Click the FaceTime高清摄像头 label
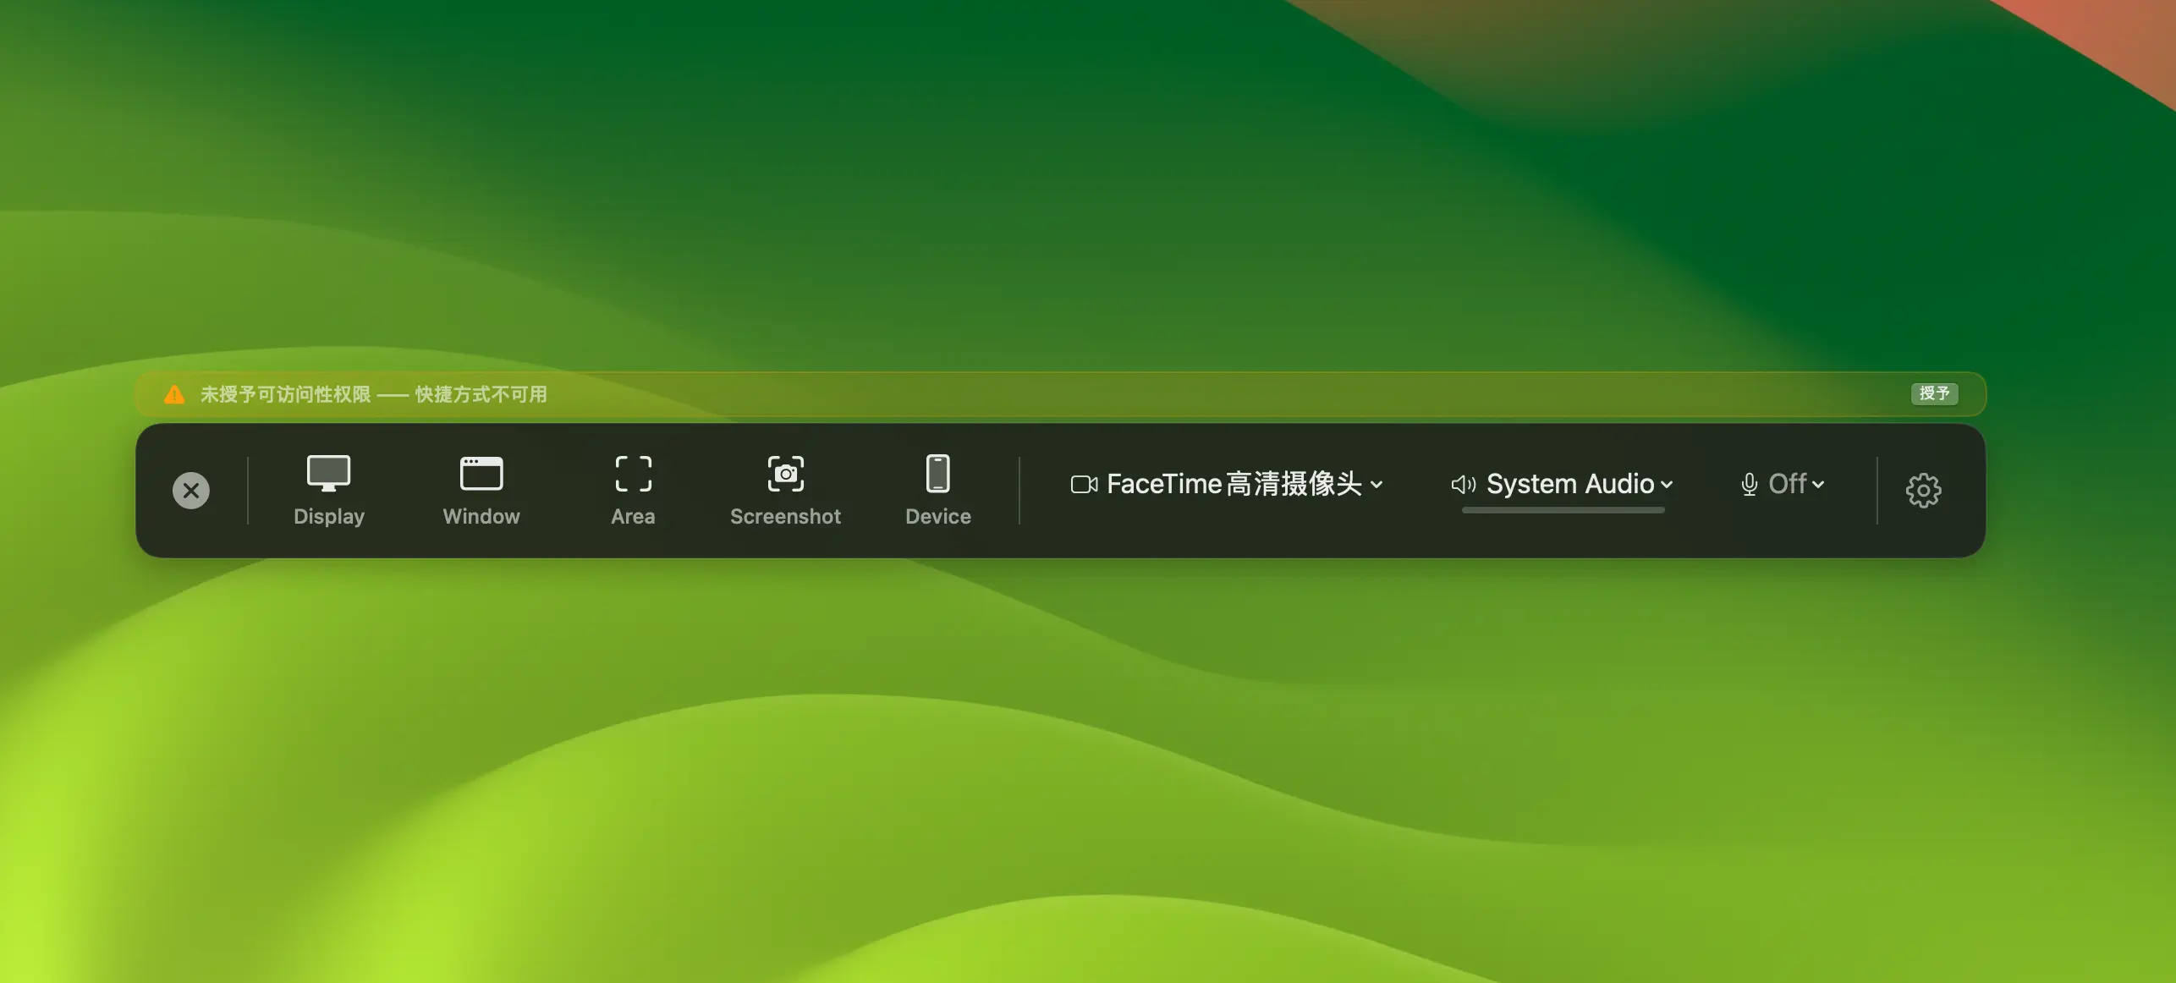2176x983 pixels. [1234, 484]
